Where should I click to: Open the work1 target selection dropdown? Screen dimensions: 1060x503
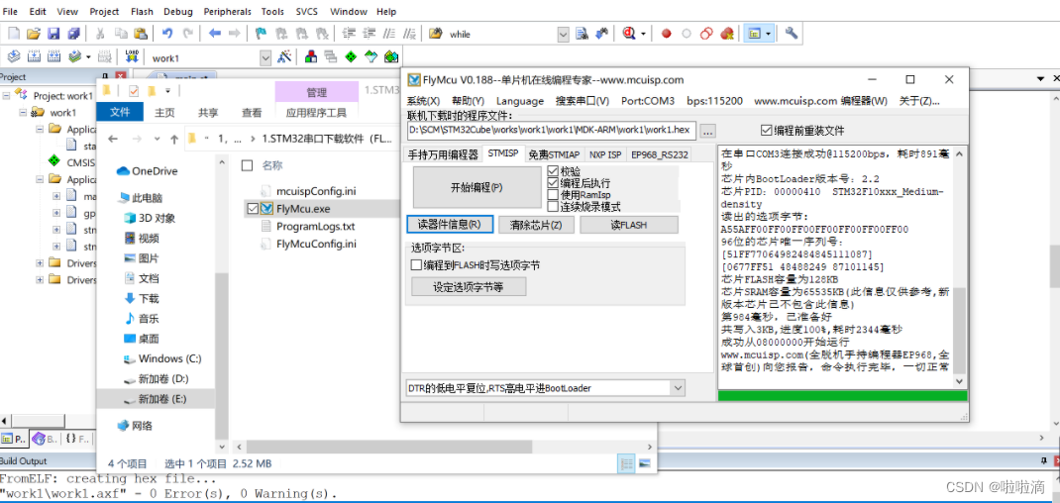(x=265, y=58)
